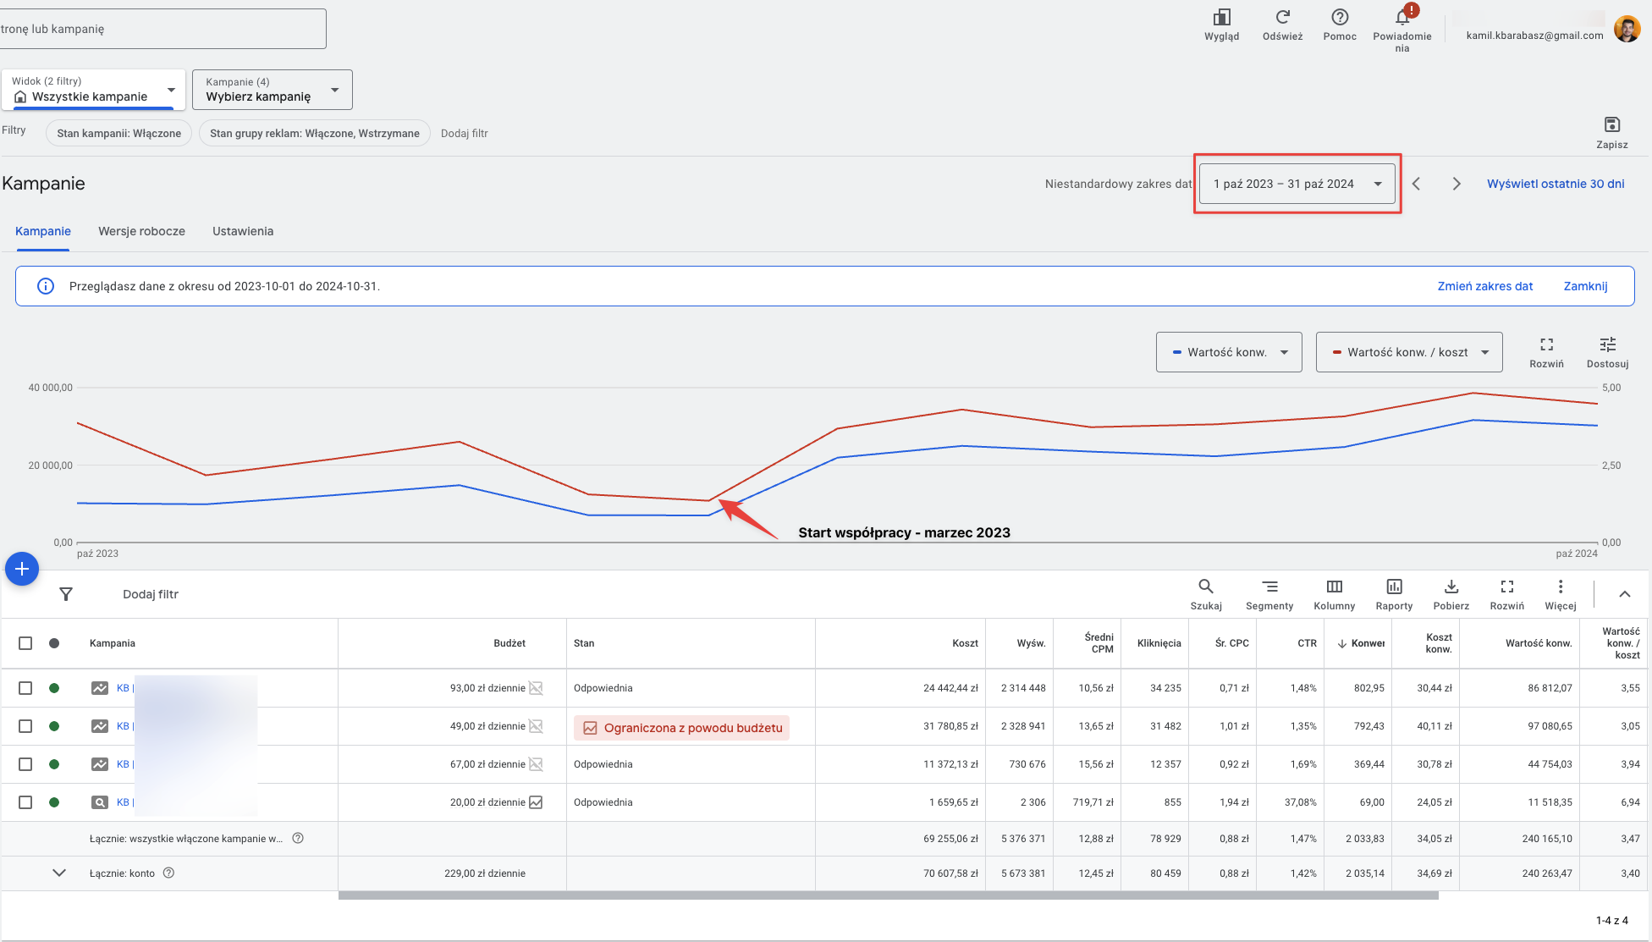Switch to the Ustawienia tab
Screen dimensions: 1652x942
[x=243, y=231]
